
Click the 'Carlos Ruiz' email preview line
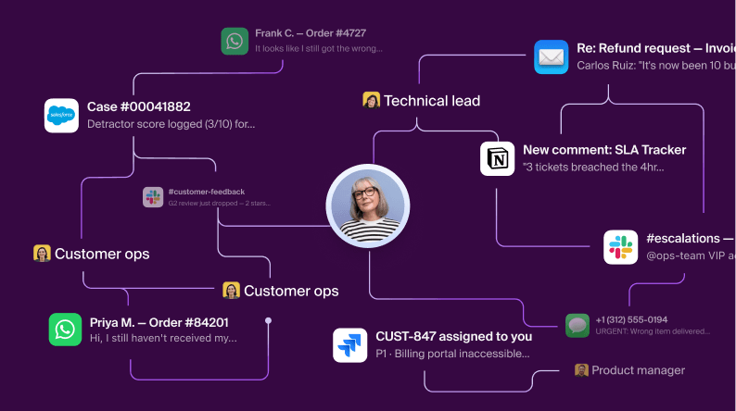pos(656,66)
